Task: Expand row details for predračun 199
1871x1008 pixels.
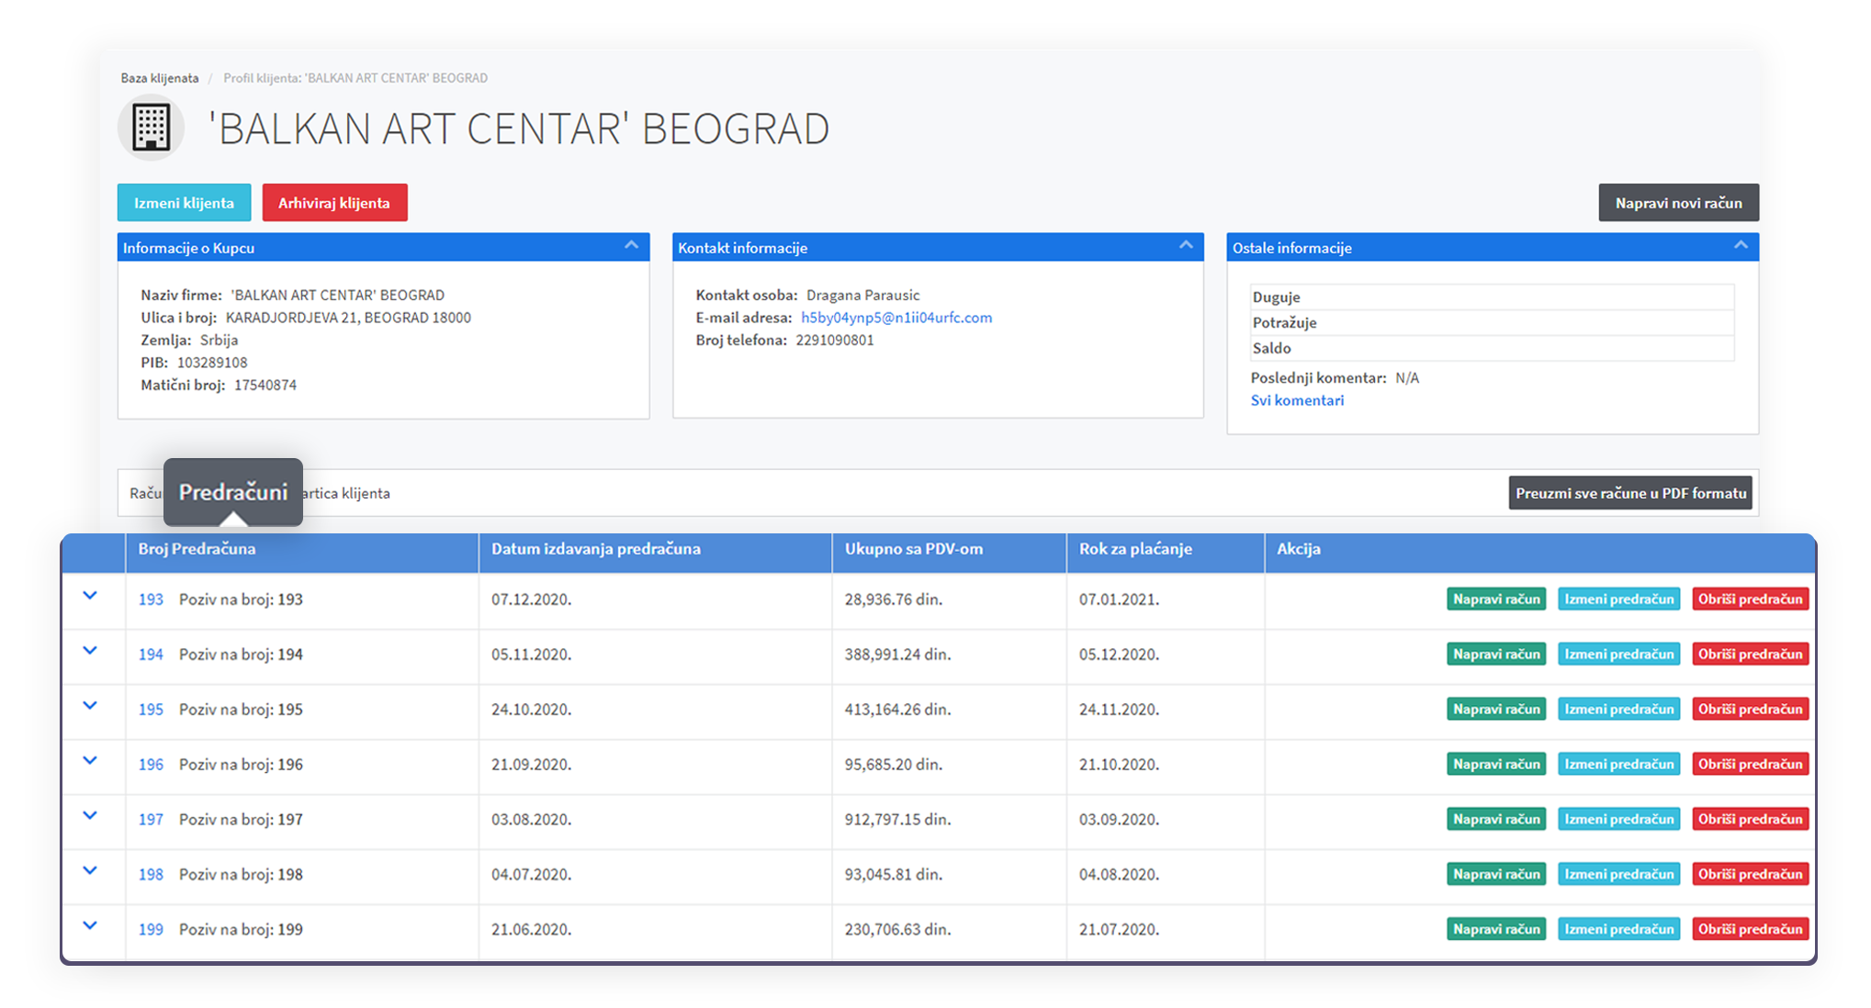Action: click(90, 927)
